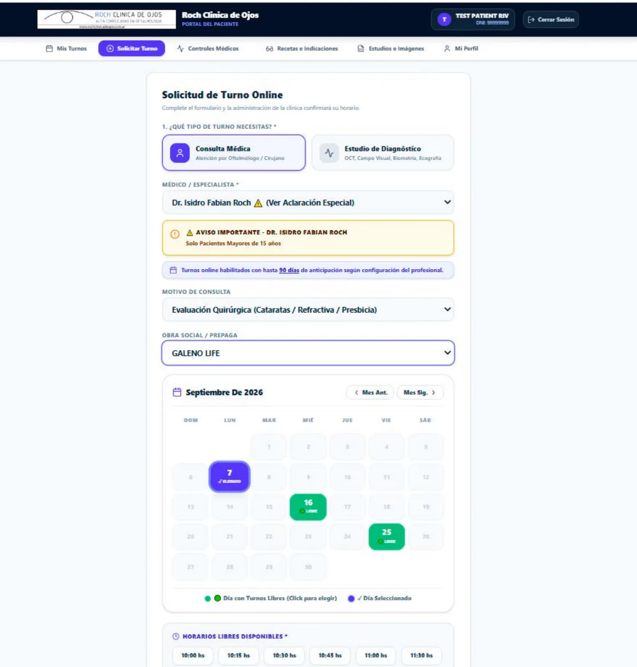Click the warning triangle before AVISO IMPORTANTE
Image resolution: width=637 pixels, height=667 pixels.
[190, 232]
